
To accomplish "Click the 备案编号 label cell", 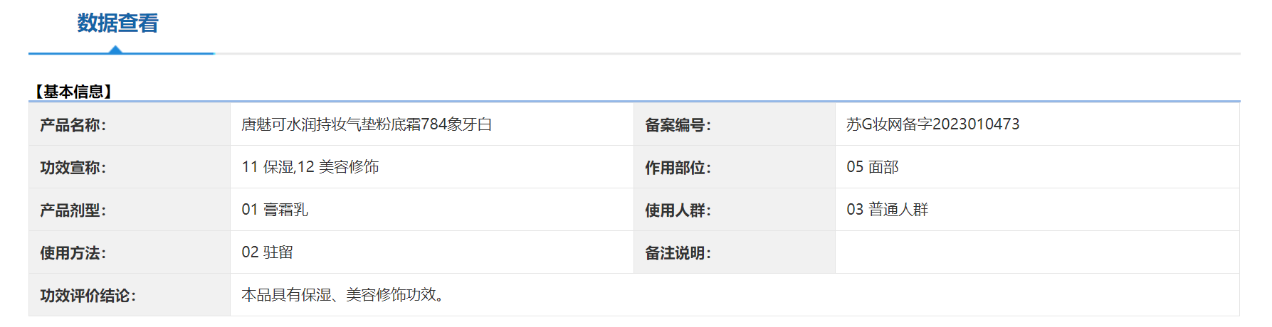I will pos(735,124).
